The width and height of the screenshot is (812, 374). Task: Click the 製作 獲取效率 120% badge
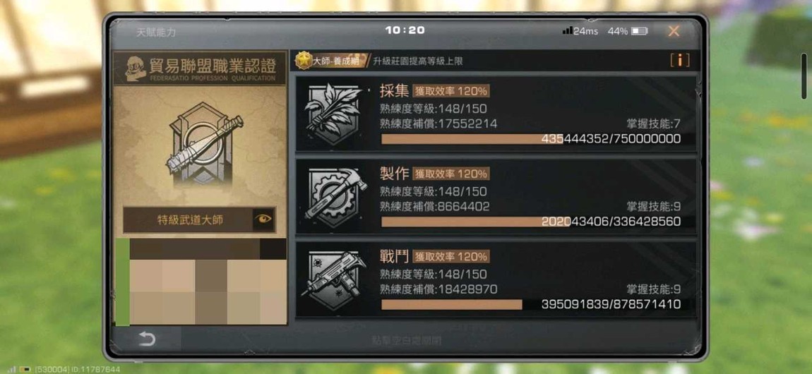coord(450,174)
